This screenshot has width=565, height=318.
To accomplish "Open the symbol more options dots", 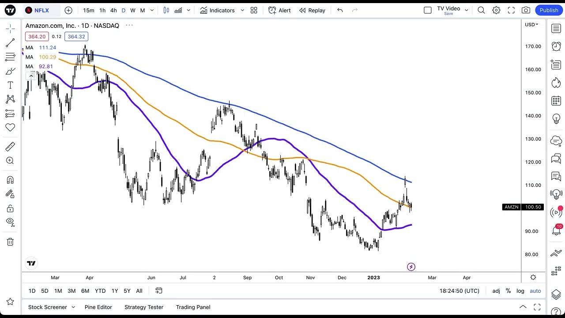I will coord(129,25).
